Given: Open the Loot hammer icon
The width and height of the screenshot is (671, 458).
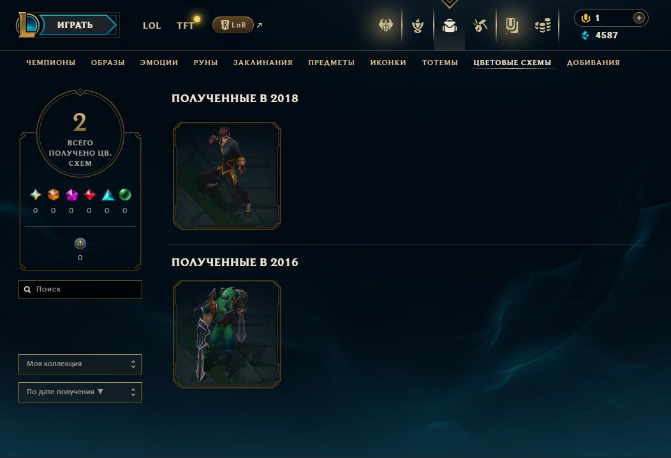Looking at the screenshot, I should tap(480, 26).
